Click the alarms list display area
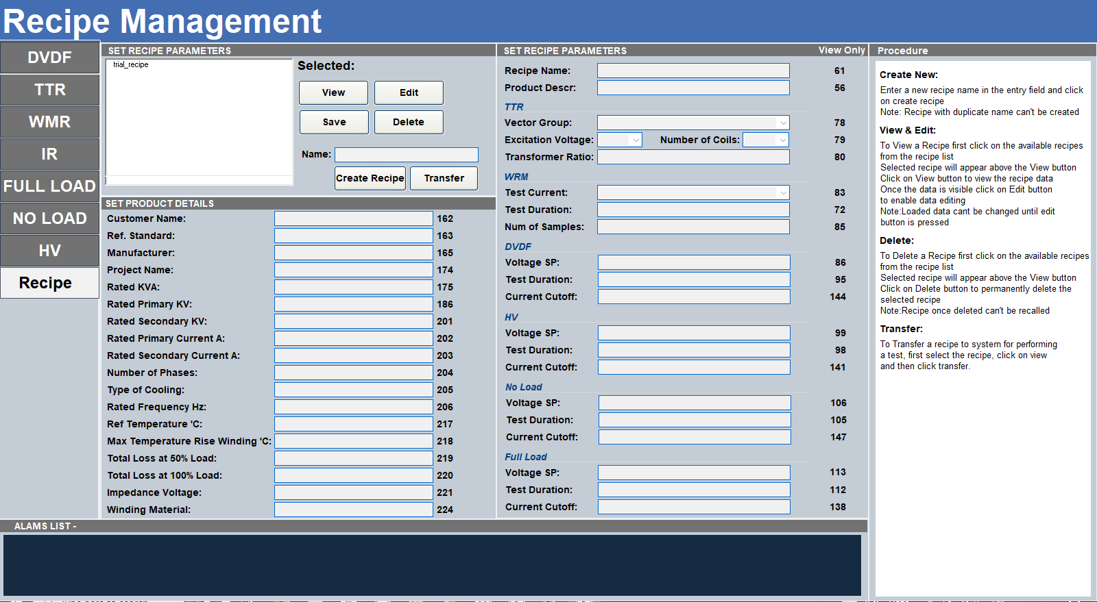The width and height of the screenshot is (1097, 602). (x=432, y=565)
